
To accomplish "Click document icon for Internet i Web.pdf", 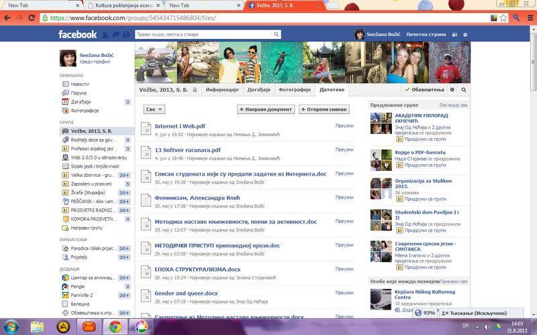I will [x=146, y=129].
